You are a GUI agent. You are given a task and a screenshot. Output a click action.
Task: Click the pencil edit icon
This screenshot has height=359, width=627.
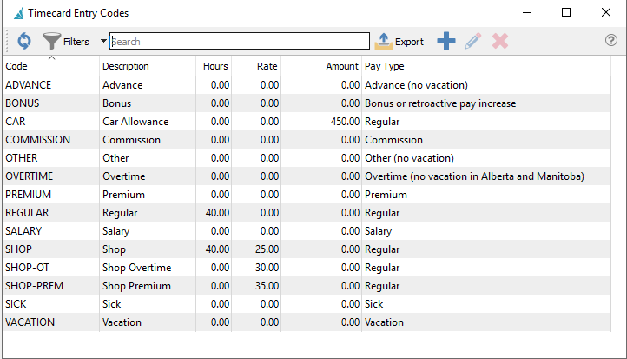click(x=472, y=41)
